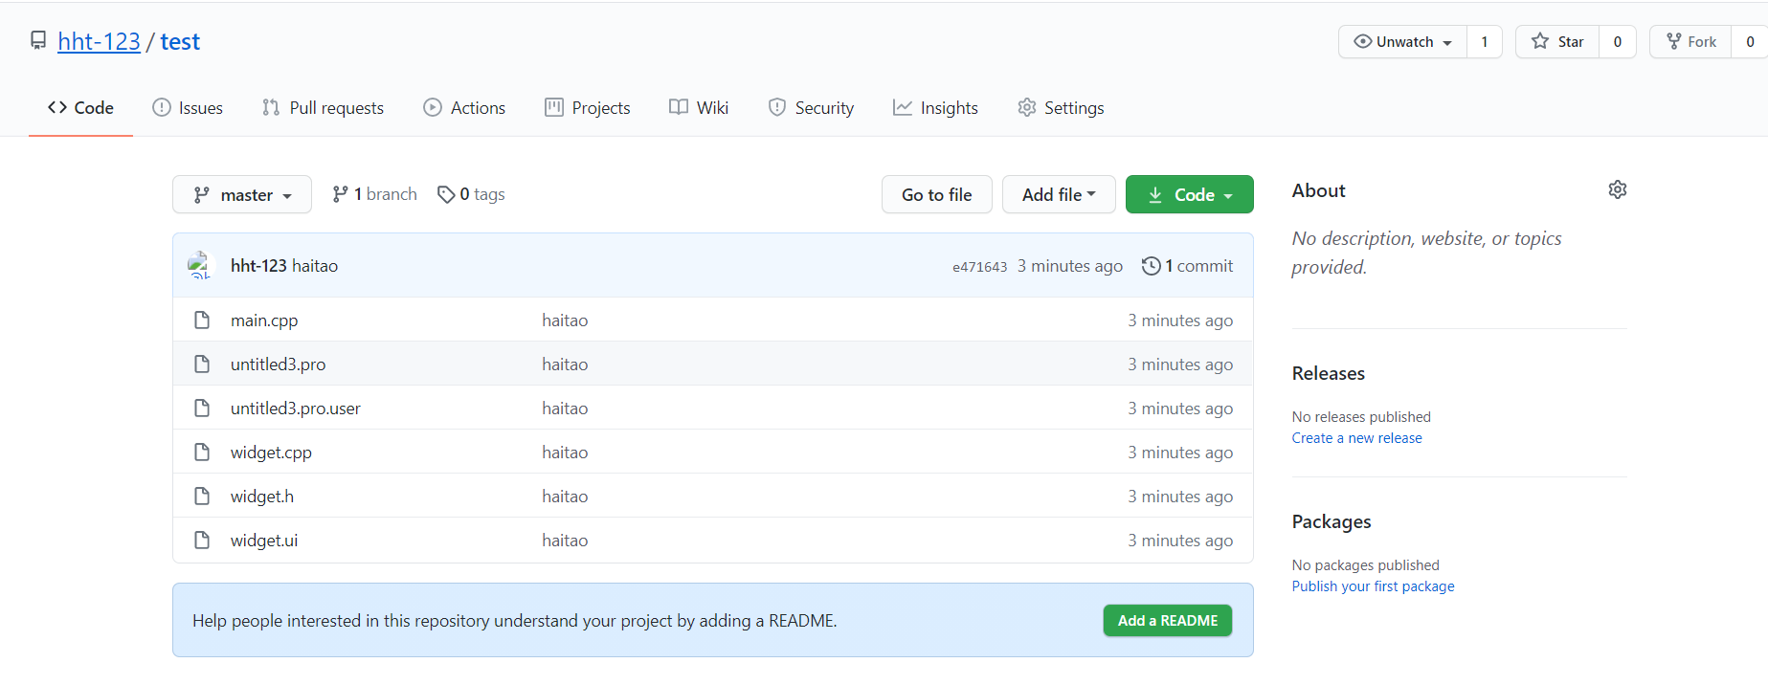Click the haitao commit message in the header row
Screen dimensions: 1768x685
[x=315, y=266]
